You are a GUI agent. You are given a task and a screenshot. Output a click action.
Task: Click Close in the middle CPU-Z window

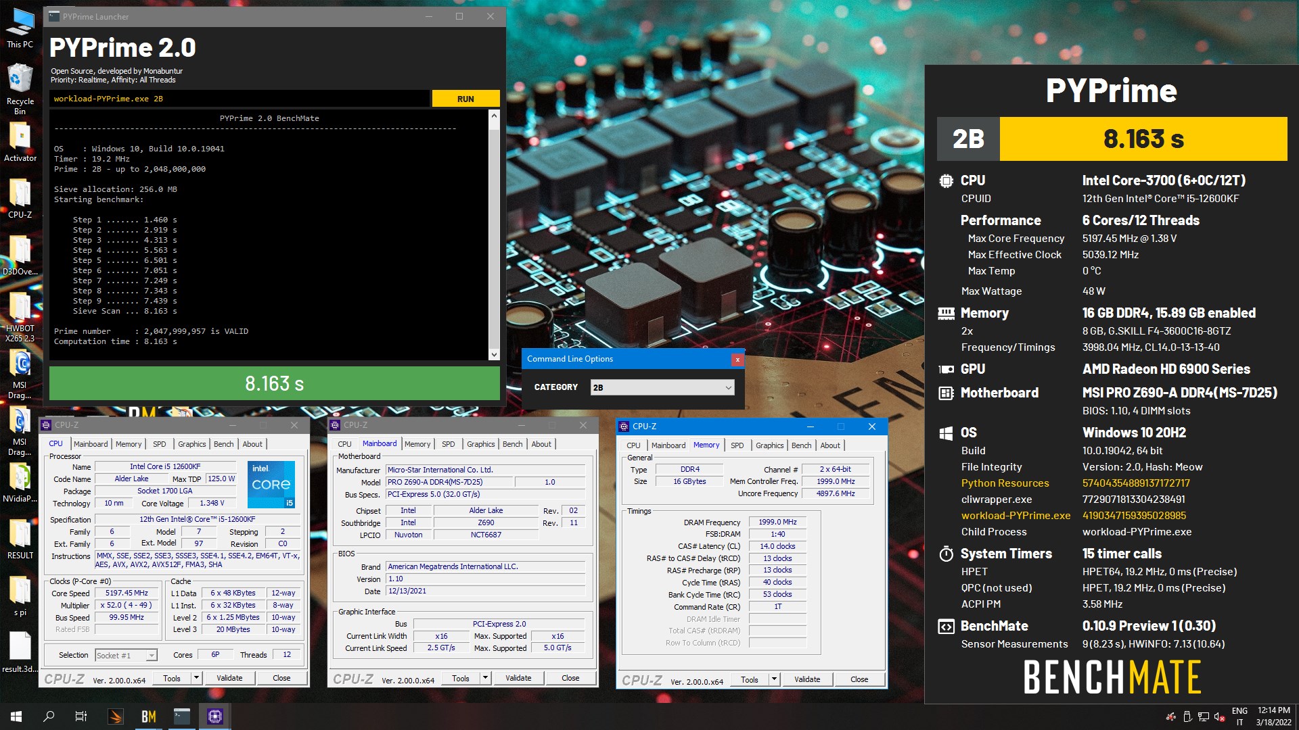[570, 678]
